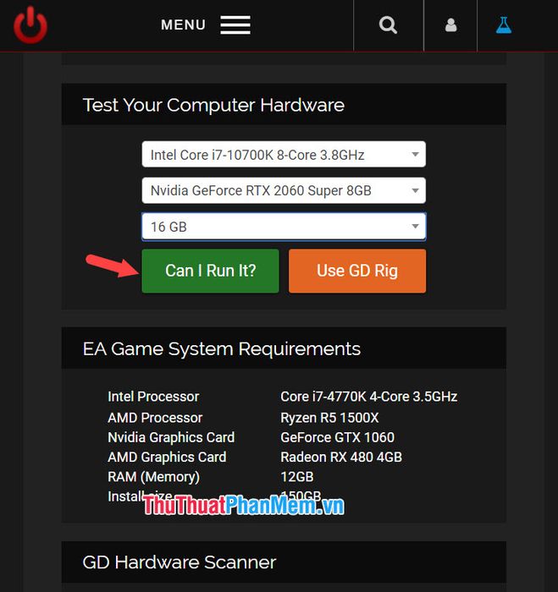Select Core i7-4770K 4-Core 3.5GHz value
Image resolution: width=558 pixels, height=592 pixels.
(369, 397)
